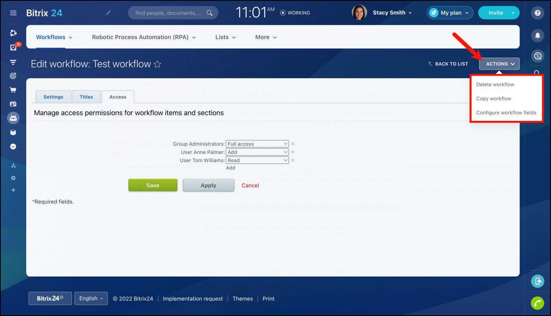Expand the More menu

[x=266, y=37]
